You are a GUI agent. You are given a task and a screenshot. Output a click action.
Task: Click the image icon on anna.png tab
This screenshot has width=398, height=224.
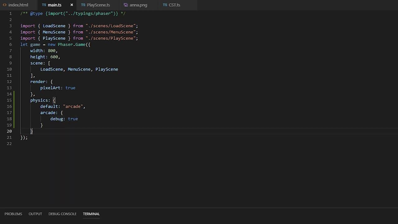tap(126, 5)
